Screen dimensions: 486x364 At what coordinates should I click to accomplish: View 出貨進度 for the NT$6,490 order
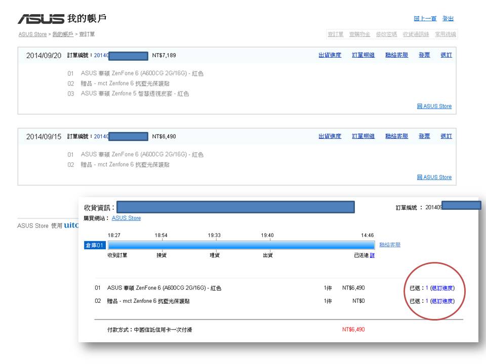330,136
